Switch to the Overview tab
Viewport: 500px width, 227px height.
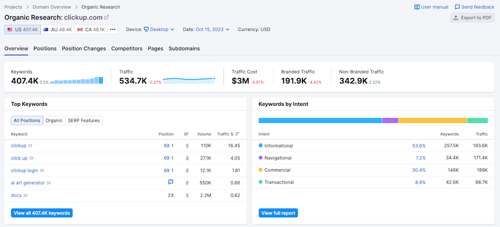pyautogui.click(x=16, y=48)
